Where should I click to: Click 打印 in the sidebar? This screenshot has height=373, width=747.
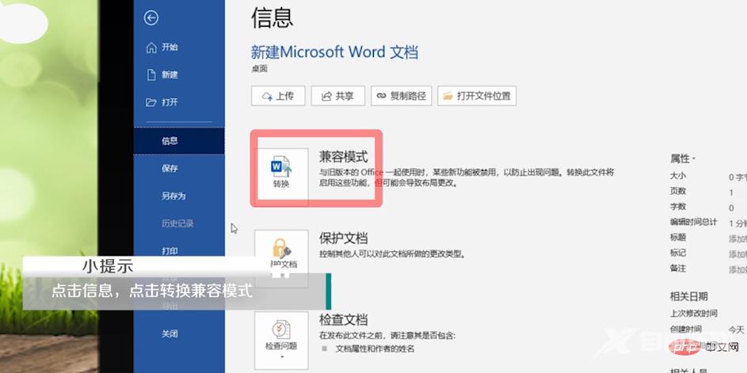[x=170, y=251]
